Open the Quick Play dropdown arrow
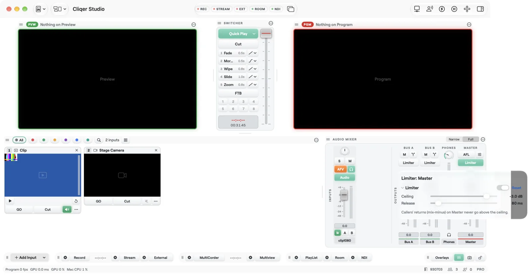The image size is (532, 275). point(254,34)
